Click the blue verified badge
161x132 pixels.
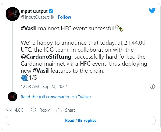click(51, 11)
